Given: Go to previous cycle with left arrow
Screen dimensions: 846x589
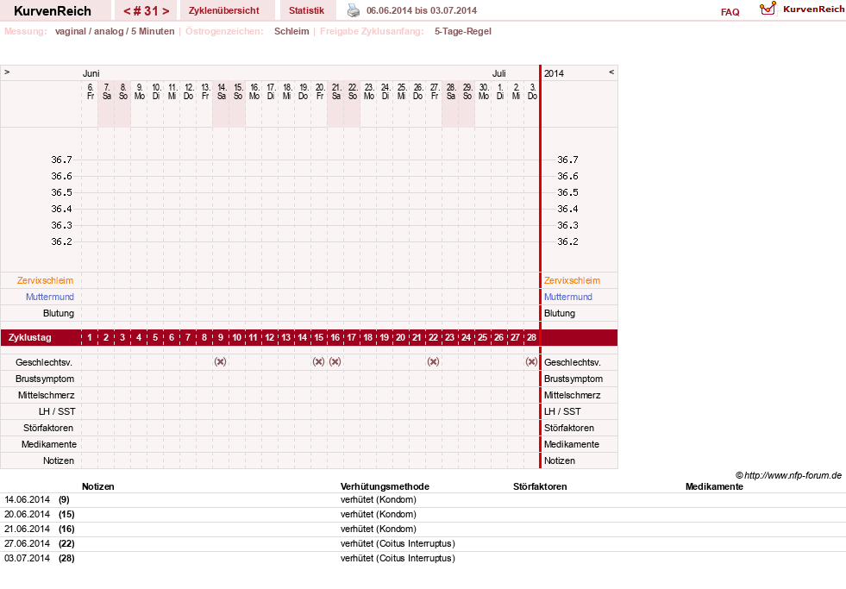Looking at the screenshot, I should point(127,11).
